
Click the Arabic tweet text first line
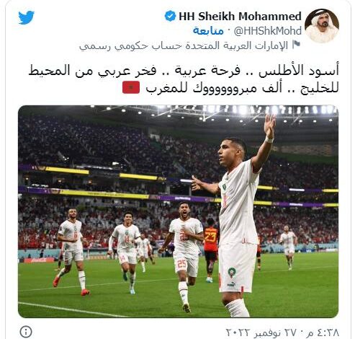pyautogui.click(x=184, y=71)
